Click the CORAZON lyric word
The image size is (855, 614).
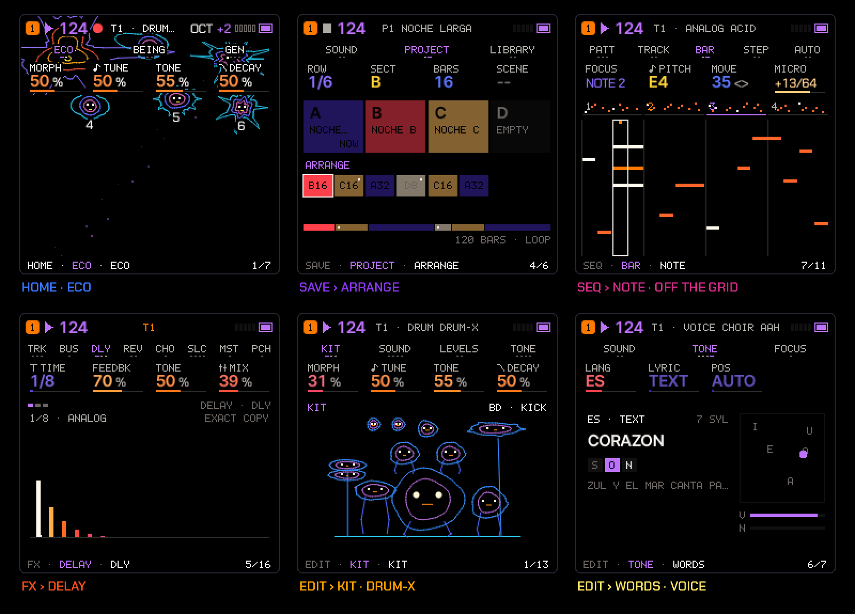(626, 440)
